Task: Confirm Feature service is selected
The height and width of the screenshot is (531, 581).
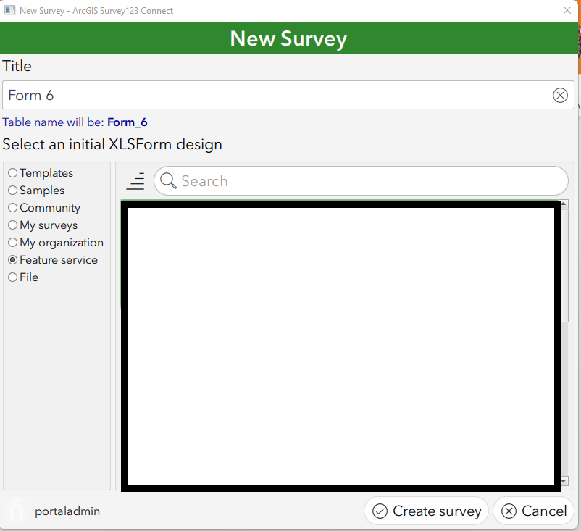Action: pyautogui.click(x=12, y=259)
